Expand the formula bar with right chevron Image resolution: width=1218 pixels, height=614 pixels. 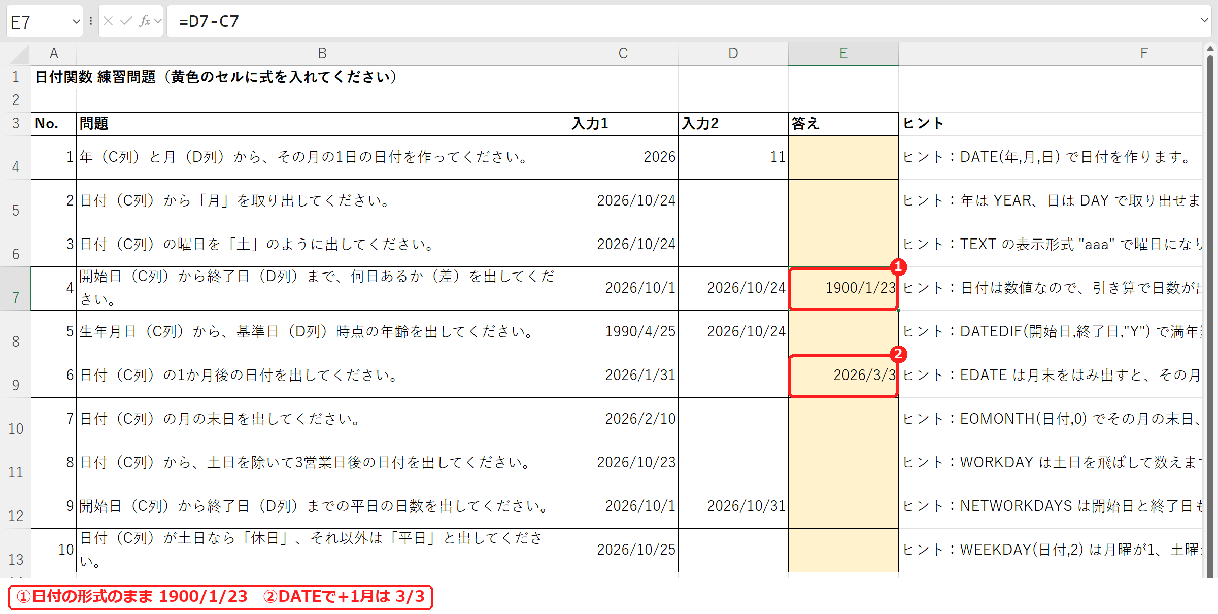pos(1204,20)
